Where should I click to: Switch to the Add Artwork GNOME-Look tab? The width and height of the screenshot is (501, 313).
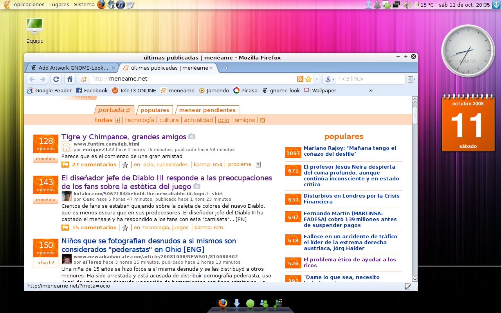pyautogui.click(x=72, y=68)
